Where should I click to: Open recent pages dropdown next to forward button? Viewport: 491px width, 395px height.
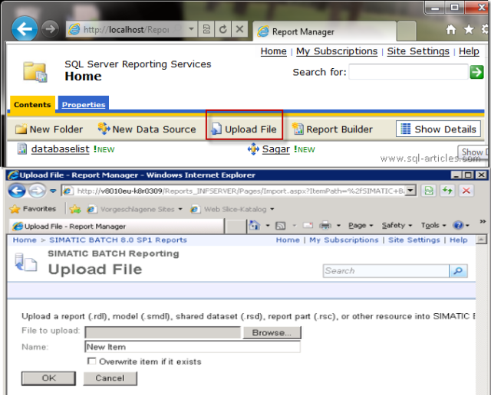coord(53,191)
